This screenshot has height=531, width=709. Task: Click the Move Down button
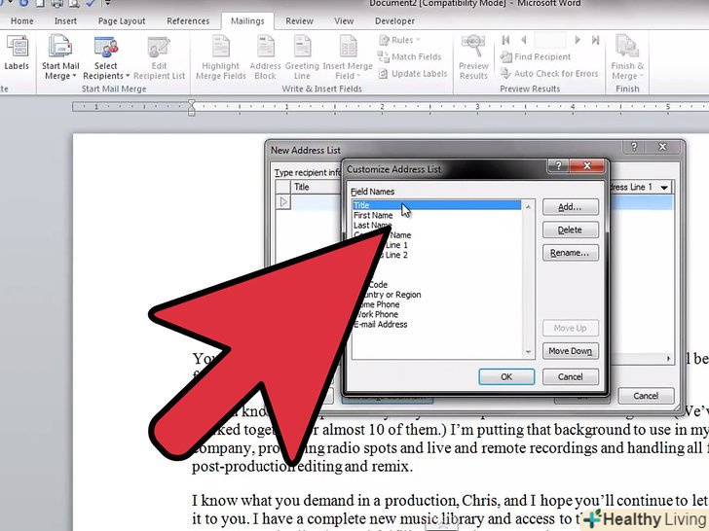pyautogui.click(x=570, y=351)
